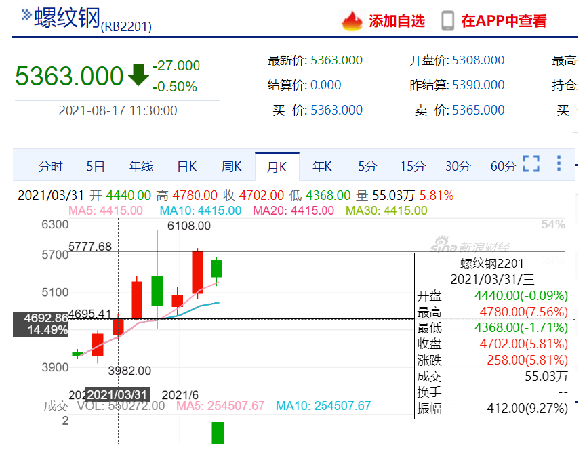Select the 60分 interval tab
The width and height of the screenshot is (587, 456).
(503, 166)
